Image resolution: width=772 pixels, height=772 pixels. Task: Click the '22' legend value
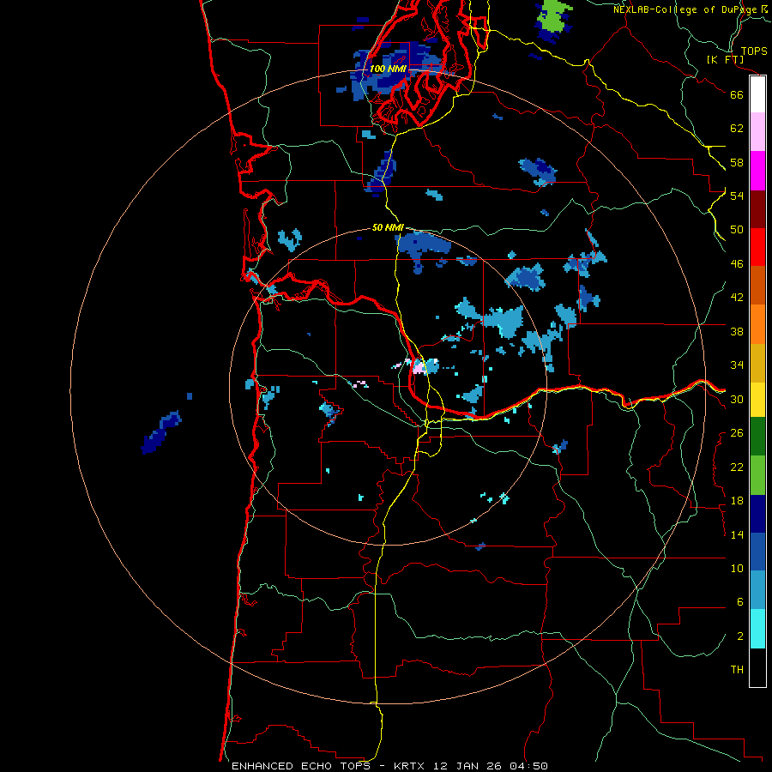pyautogui.click(x=737, y=467)
